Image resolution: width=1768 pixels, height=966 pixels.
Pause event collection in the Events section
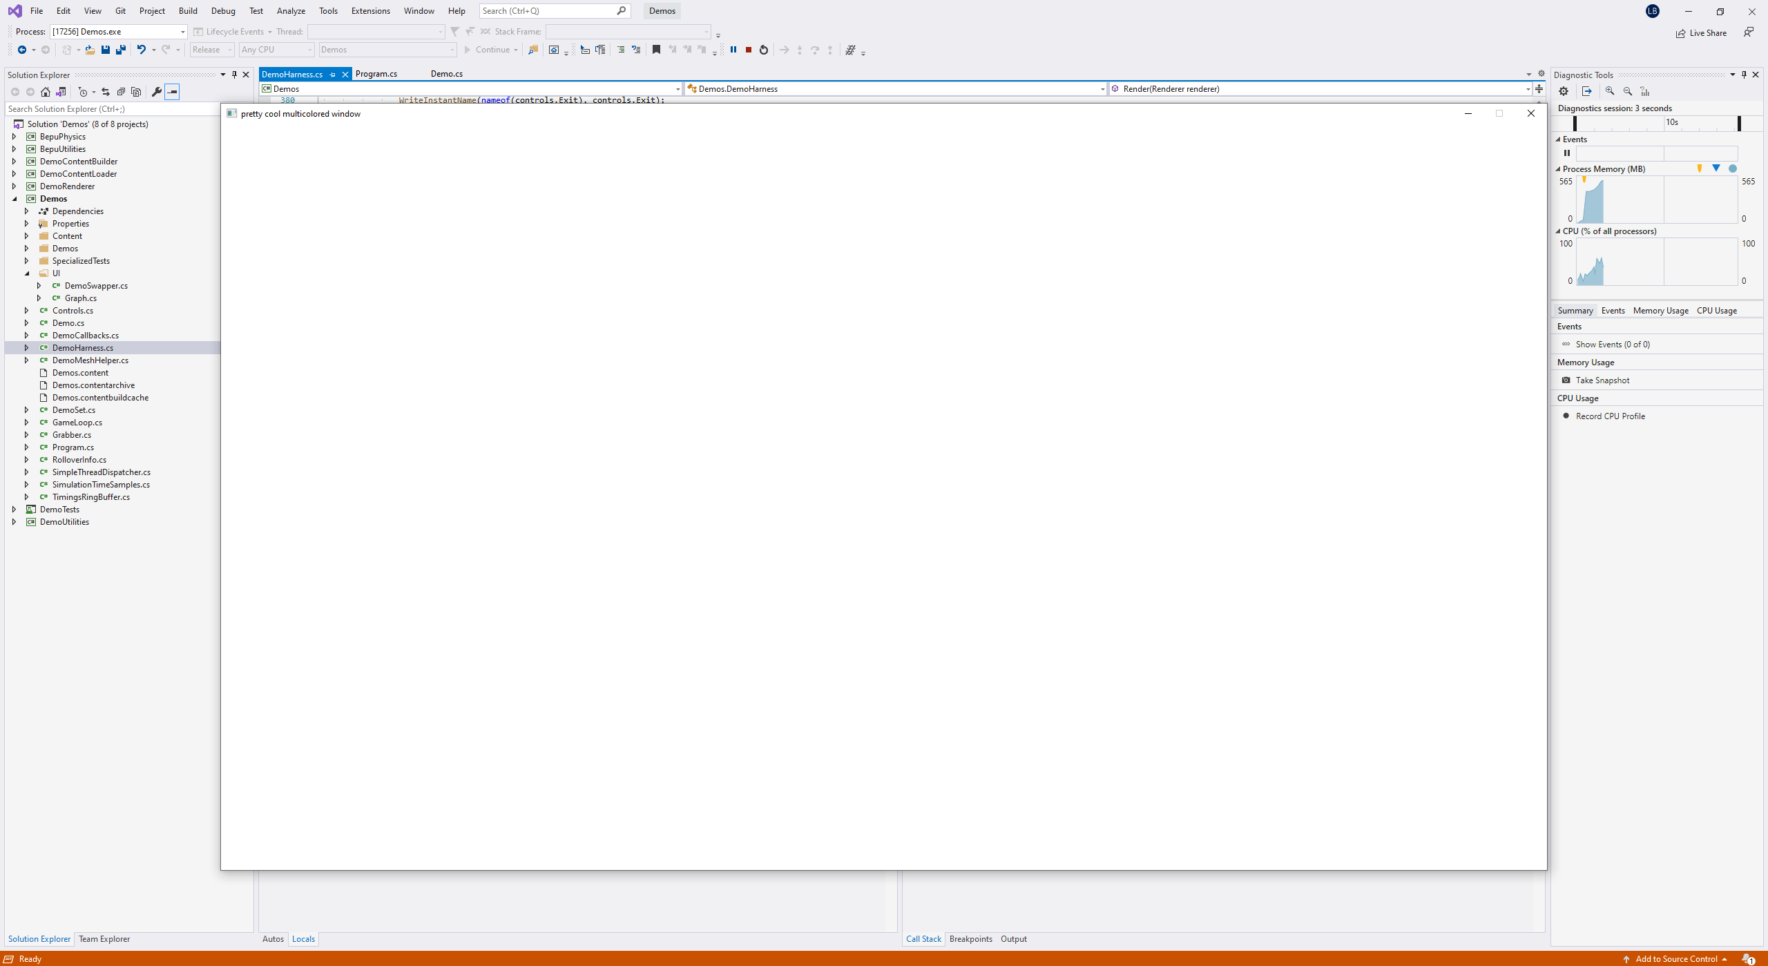pos(1566,153)
